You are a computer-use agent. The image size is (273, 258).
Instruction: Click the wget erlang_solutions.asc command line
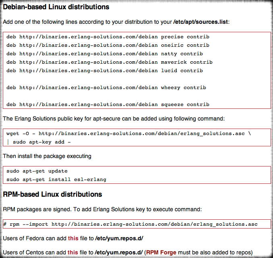click(129, 133)
